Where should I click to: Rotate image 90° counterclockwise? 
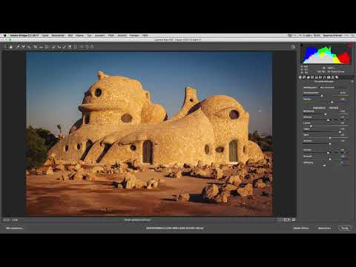[x=88, y=47]
